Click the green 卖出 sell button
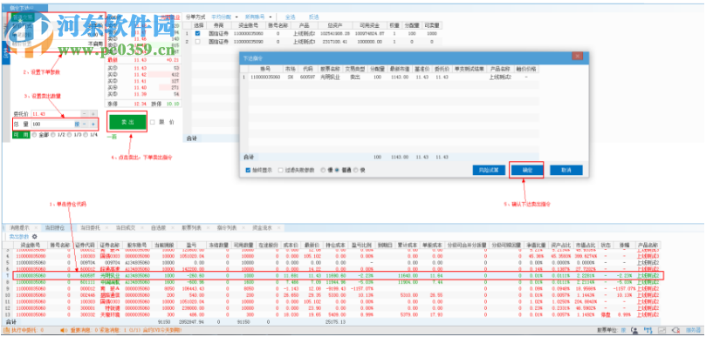Screen dimensions: 706x337 (x=127, y=122)
